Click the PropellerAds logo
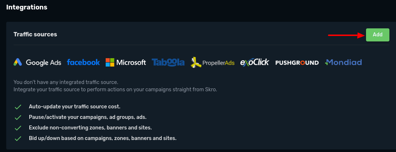The width and height of the screenshot is (396, 152). point(212,63)
